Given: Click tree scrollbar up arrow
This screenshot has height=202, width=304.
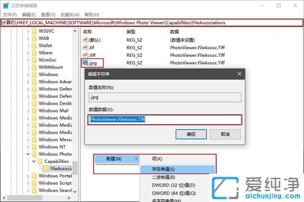Looking at the screenshot, I should click(75, 31).
